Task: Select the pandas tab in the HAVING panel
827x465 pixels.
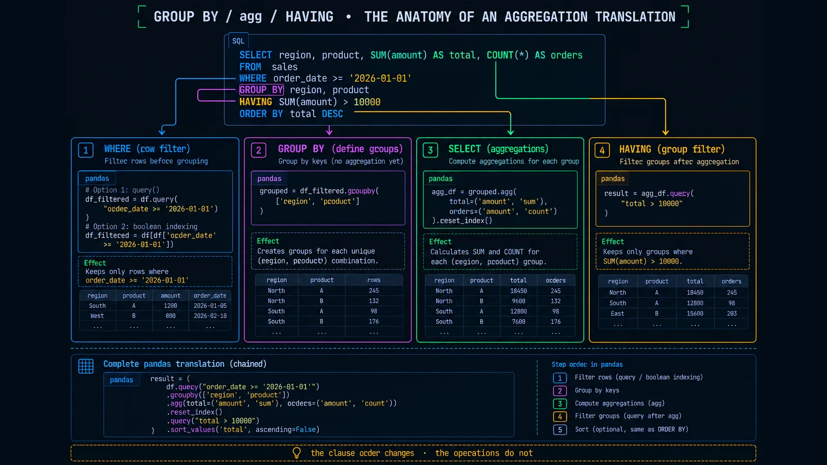Action: click(613, 178)
